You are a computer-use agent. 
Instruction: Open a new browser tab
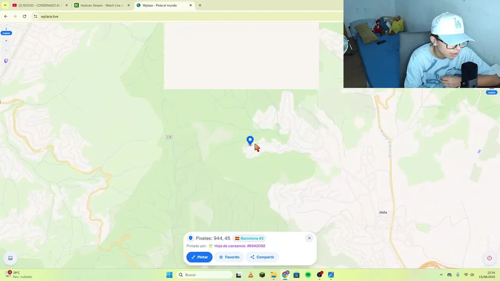click(x=200, y=5)
